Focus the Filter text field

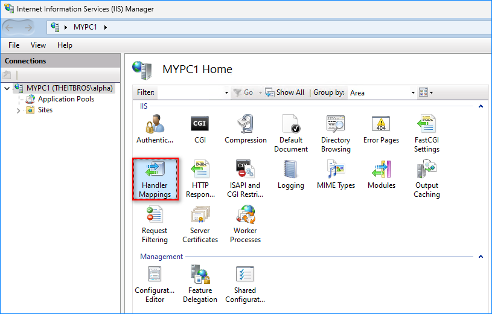click(191, 92)
